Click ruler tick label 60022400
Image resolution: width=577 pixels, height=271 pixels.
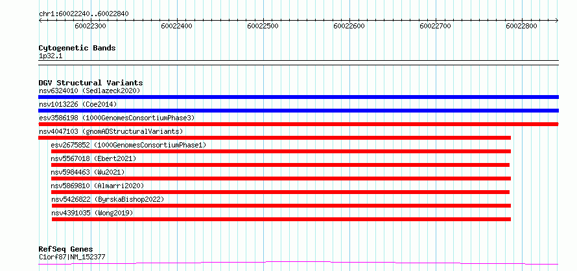pos(177,26)
